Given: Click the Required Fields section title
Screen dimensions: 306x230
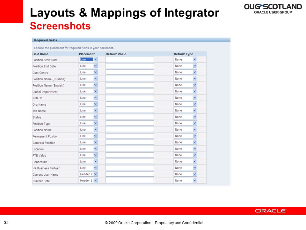Looking at the screenshot, I should coord(46,40).
